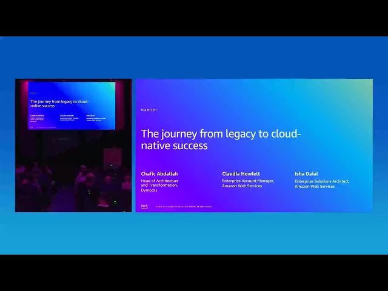Click the Head of Architecture, Dymocks subtitle
The image size is (388, 291).
pyautogui.click(x=159, y=186)
